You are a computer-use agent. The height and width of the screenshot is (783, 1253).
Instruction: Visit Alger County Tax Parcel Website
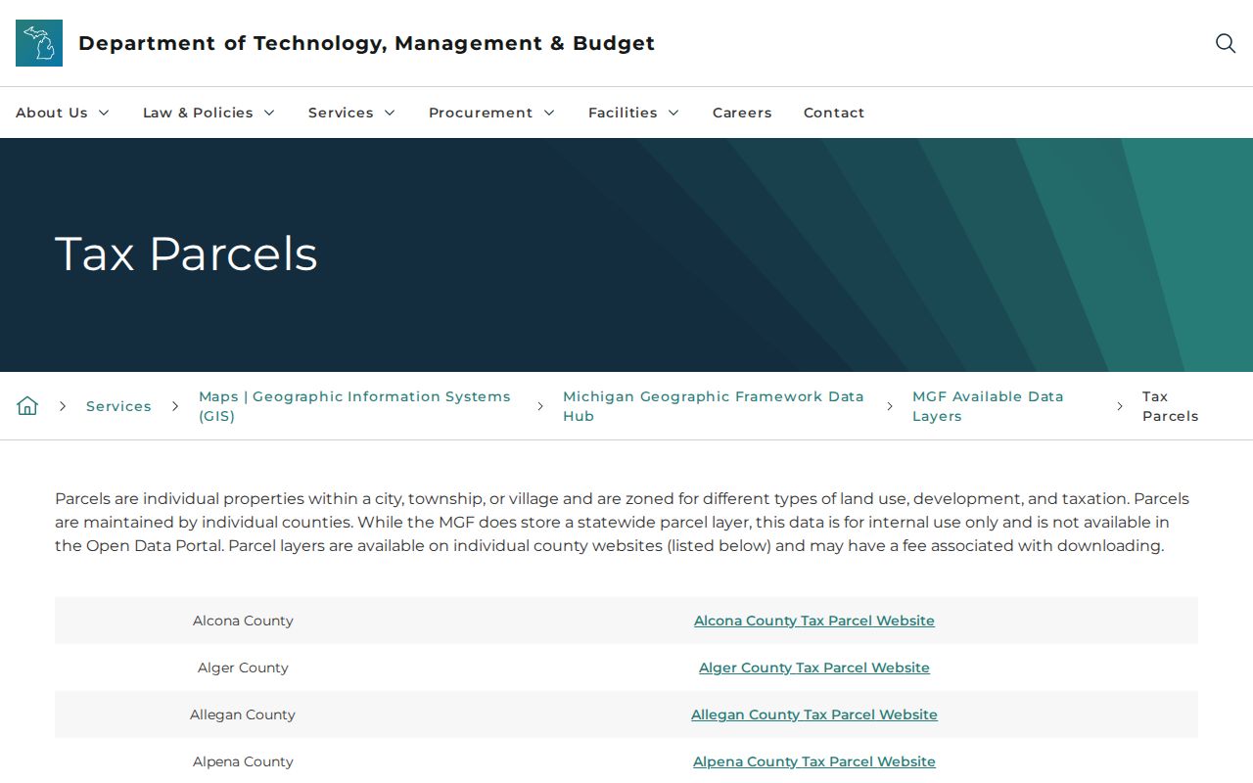[x=814, y=668]
